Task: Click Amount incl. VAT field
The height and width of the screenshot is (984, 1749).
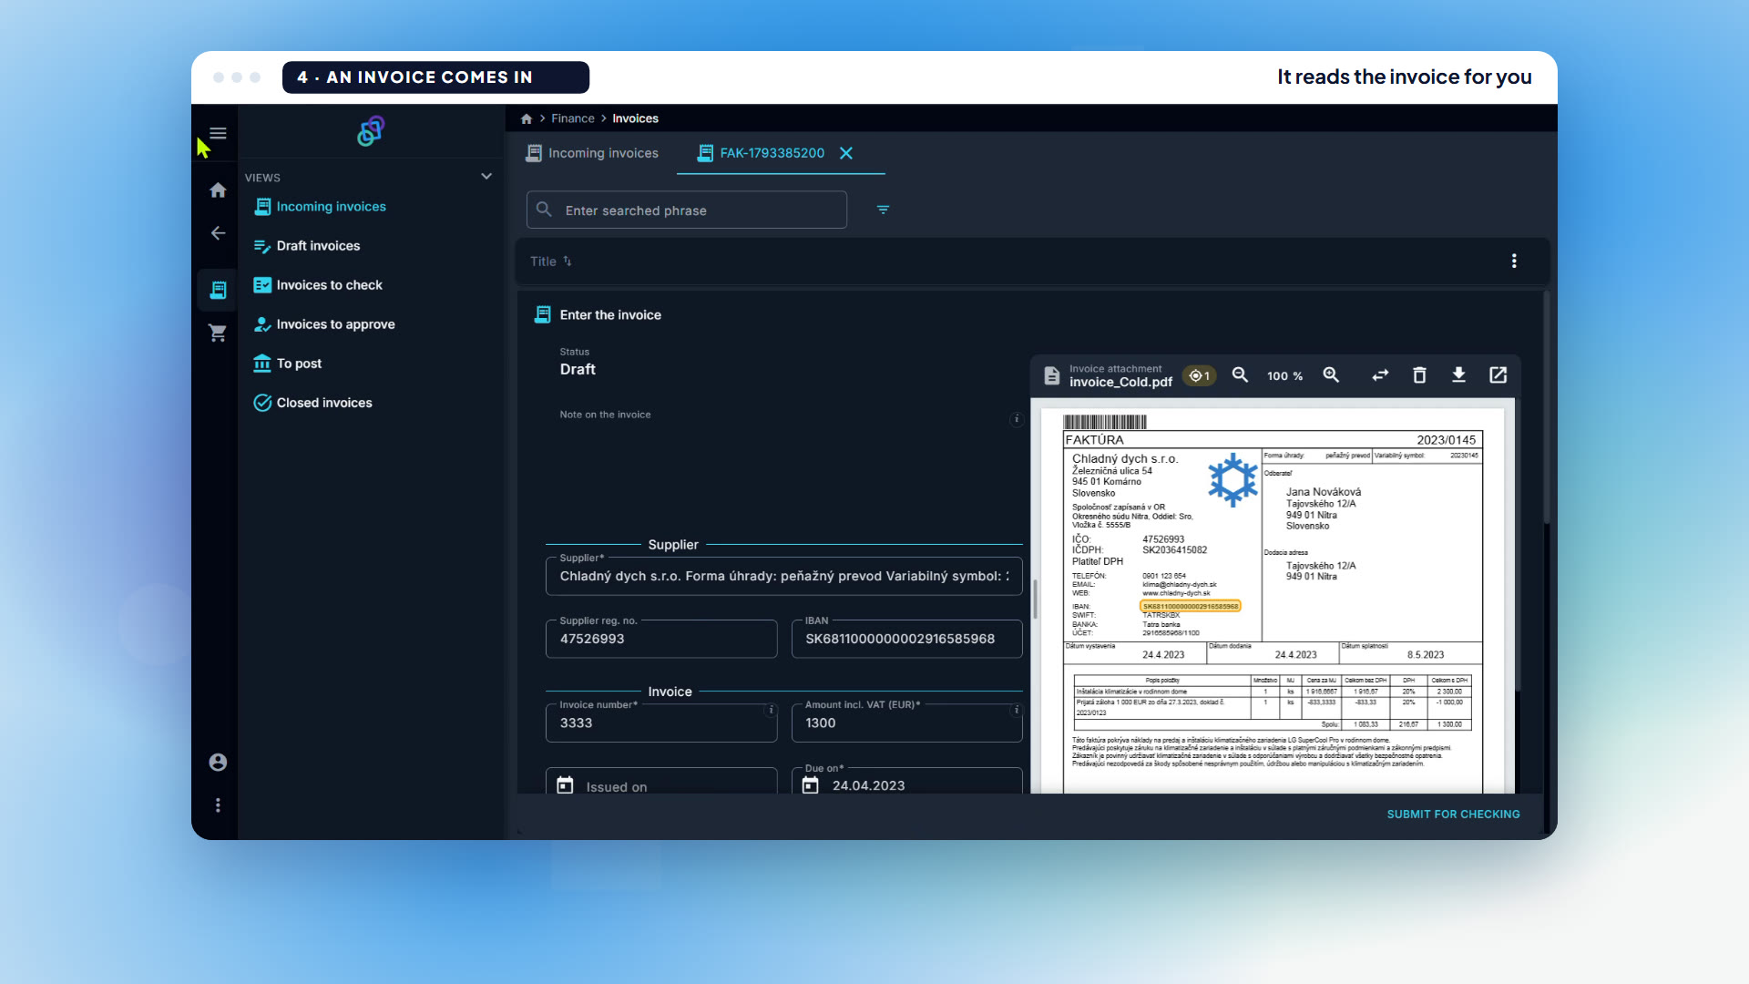Action: (x=906, y=723)
